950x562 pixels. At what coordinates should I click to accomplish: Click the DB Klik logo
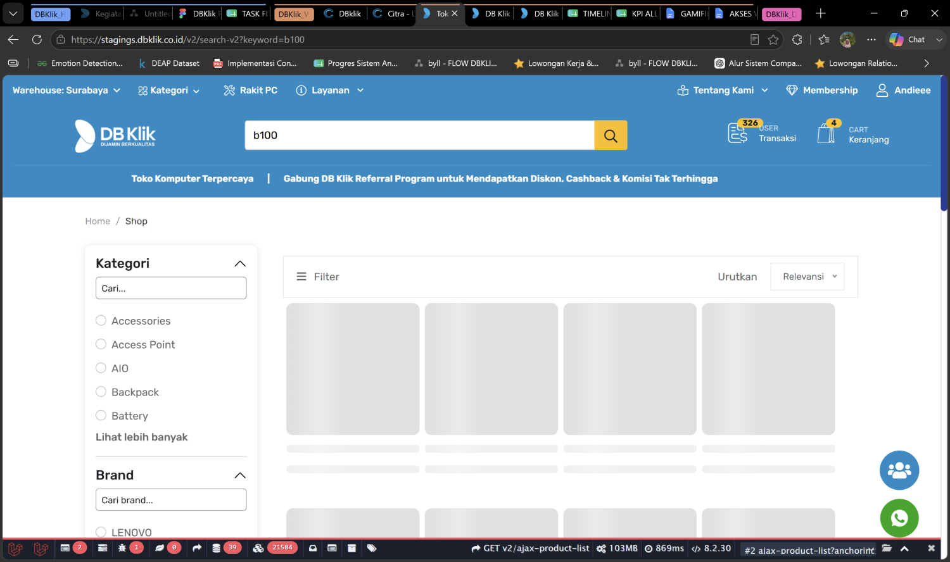pyautogui.click(x=115, y=135)
